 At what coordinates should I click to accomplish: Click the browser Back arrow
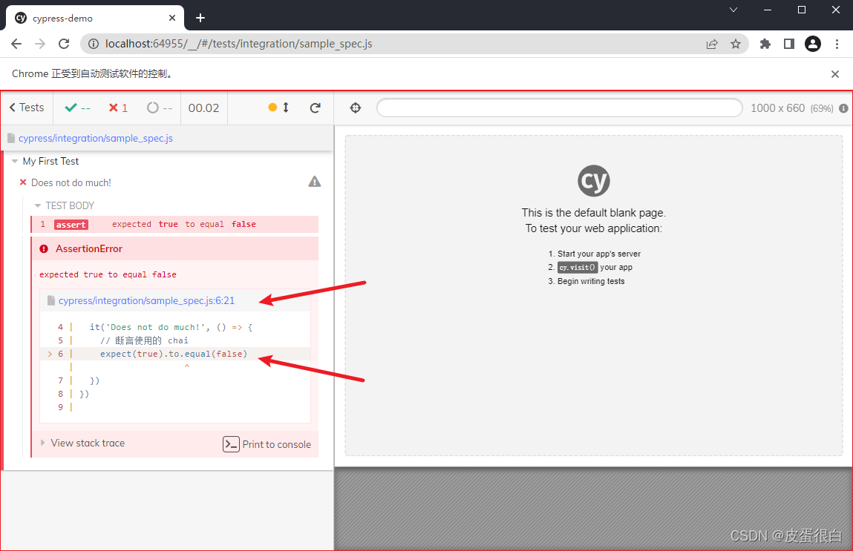coord(16,44)
